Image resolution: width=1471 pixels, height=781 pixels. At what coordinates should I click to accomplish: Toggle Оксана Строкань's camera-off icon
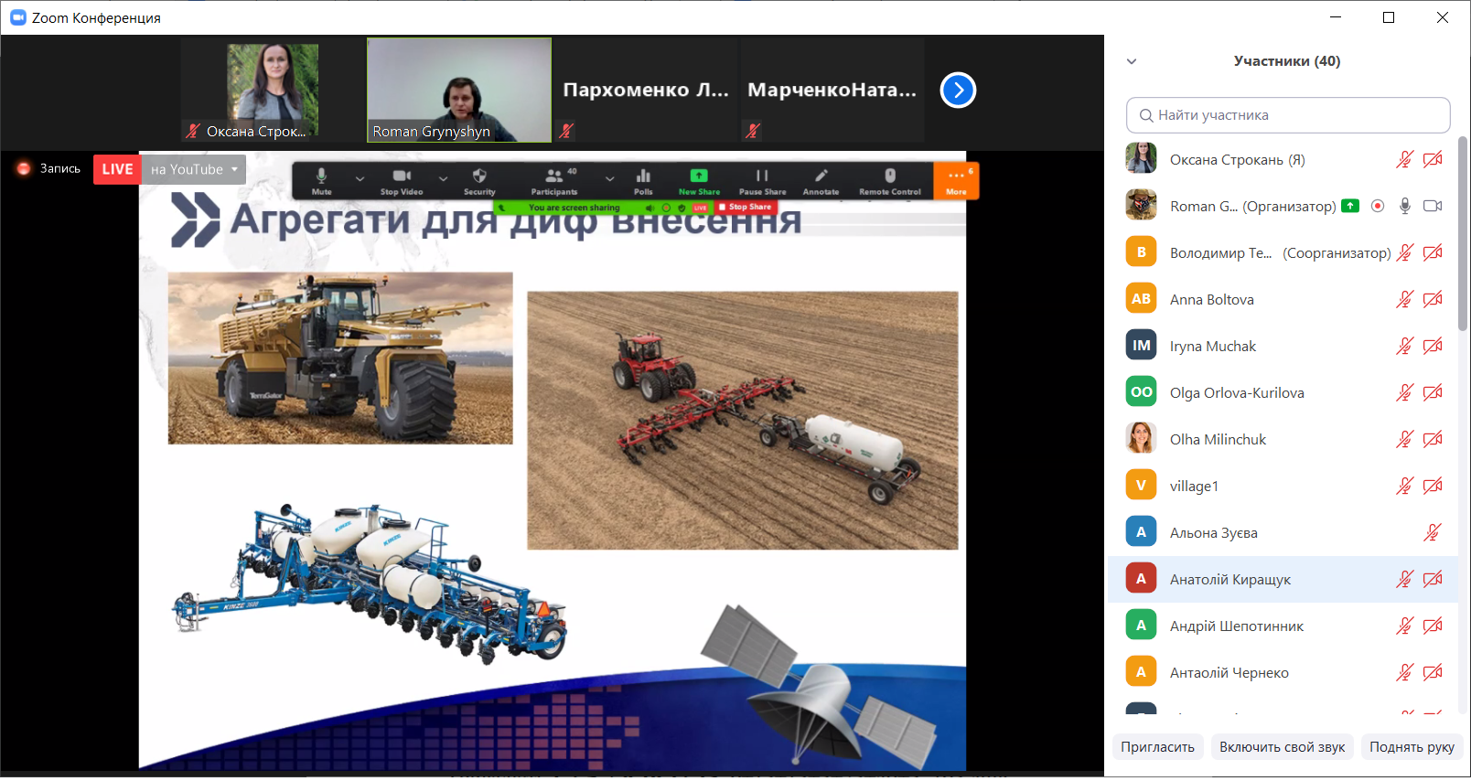coord(1433,159)
